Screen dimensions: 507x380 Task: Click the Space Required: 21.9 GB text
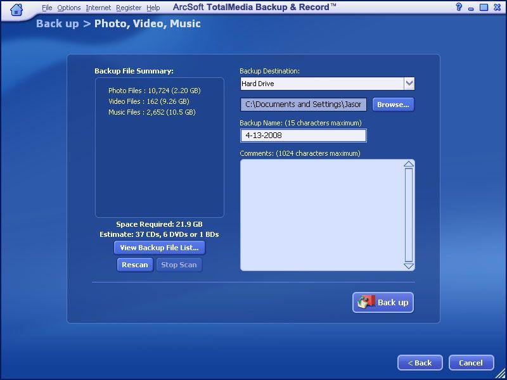coord(160,224)
